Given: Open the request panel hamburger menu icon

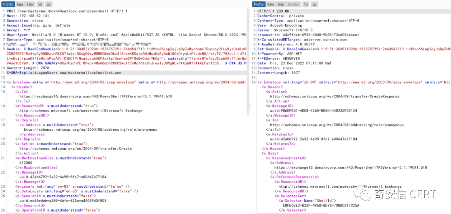Looking at the screenshot, I should pos(49,4).
